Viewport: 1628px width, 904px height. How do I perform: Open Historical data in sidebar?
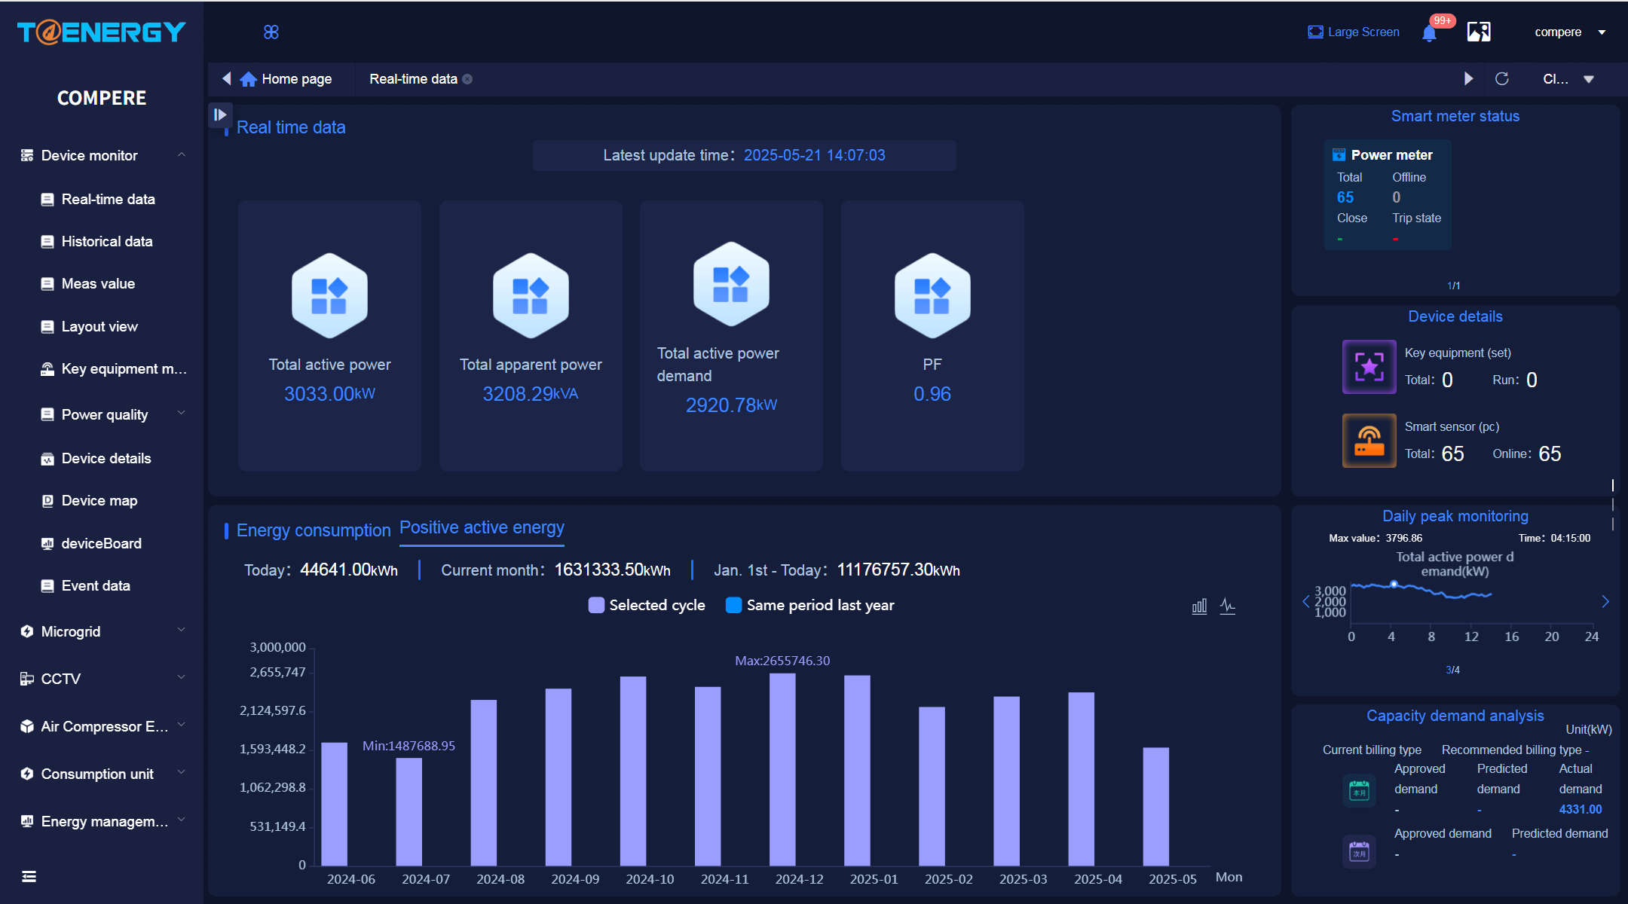tap(107, 241)
